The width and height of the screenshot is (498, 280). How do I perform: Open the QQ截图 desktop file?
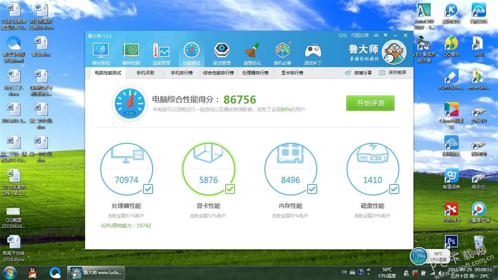click(13, 218)
